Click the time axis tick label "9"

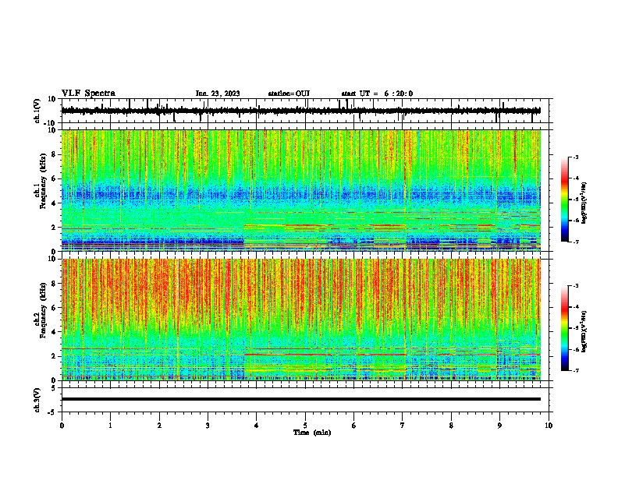coord(499,425)
